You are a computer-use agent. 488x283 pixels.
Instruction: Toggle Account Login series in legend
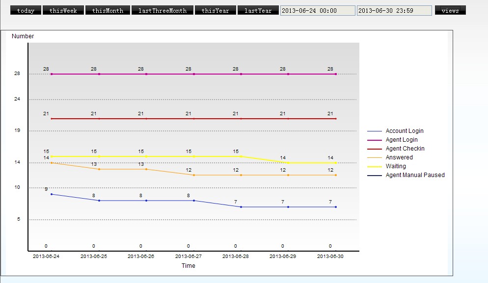pos(404,131)
